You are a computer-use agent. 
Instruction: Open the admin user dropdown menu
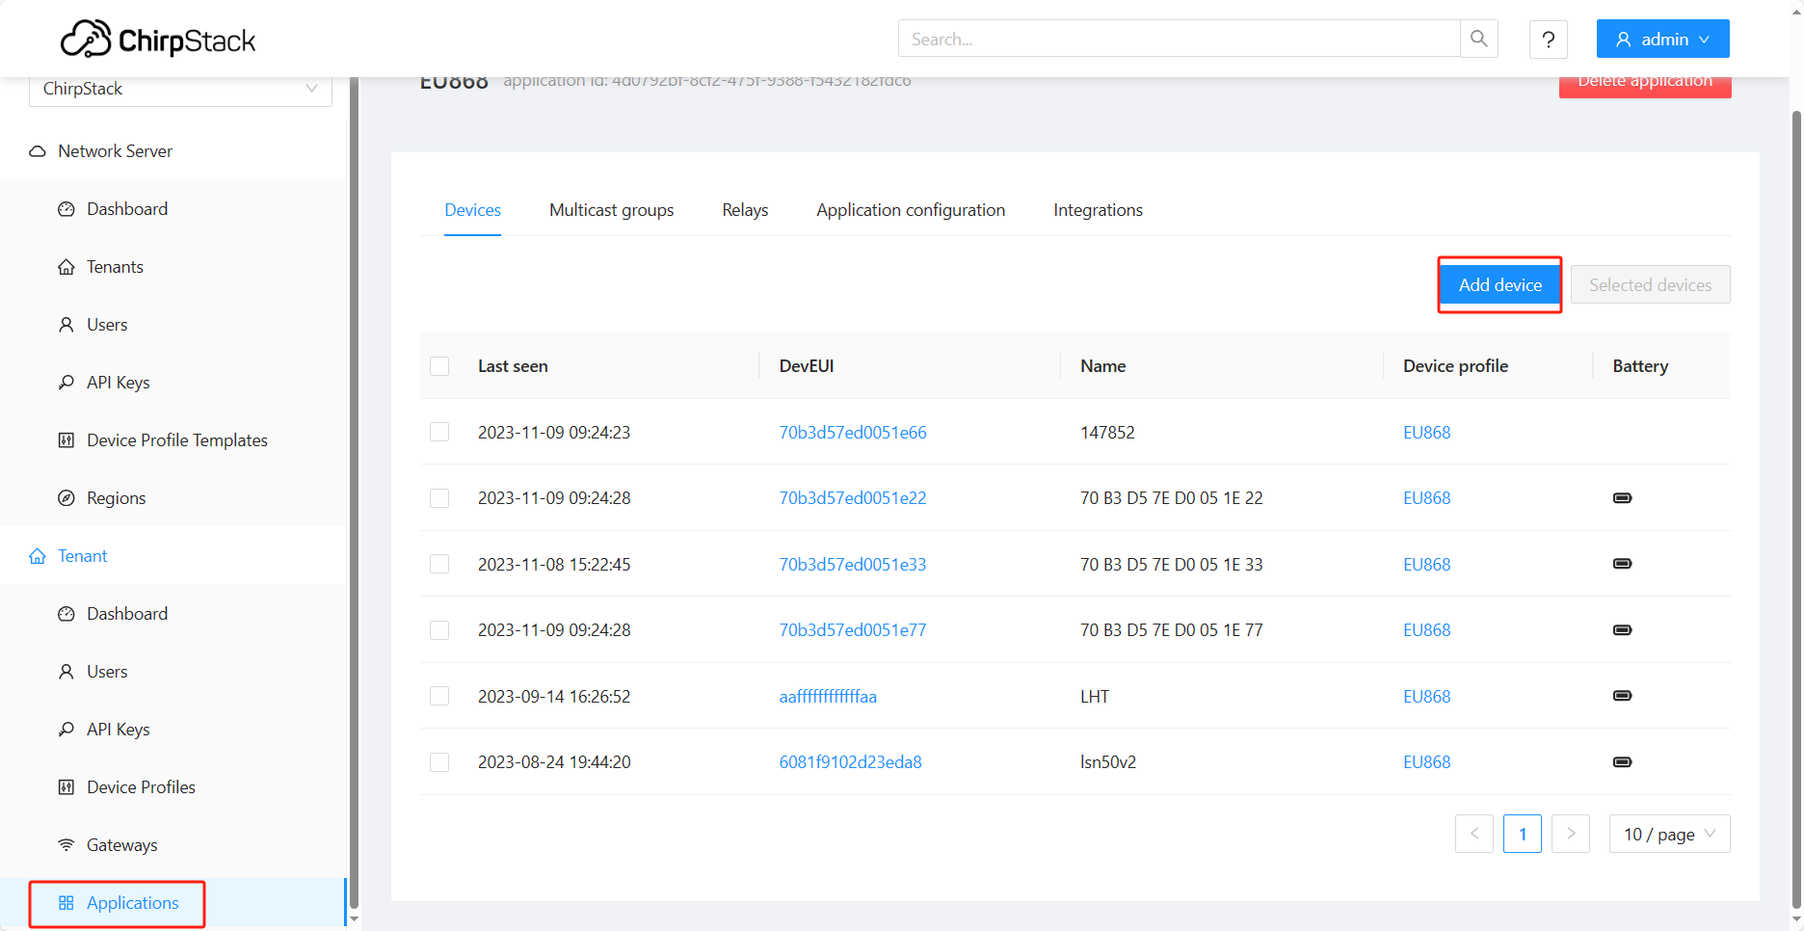click(x=1662, y=40)
